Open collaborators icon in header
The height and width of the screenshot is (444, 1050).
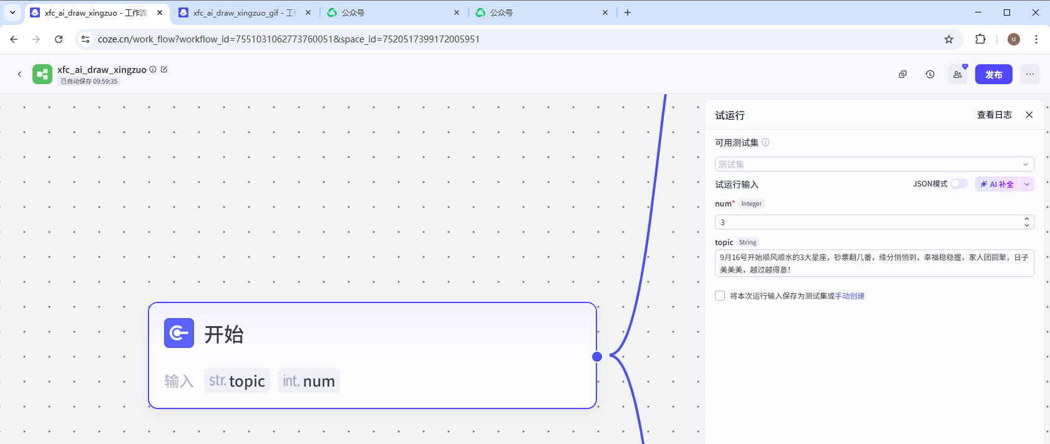tap(958, 74)
